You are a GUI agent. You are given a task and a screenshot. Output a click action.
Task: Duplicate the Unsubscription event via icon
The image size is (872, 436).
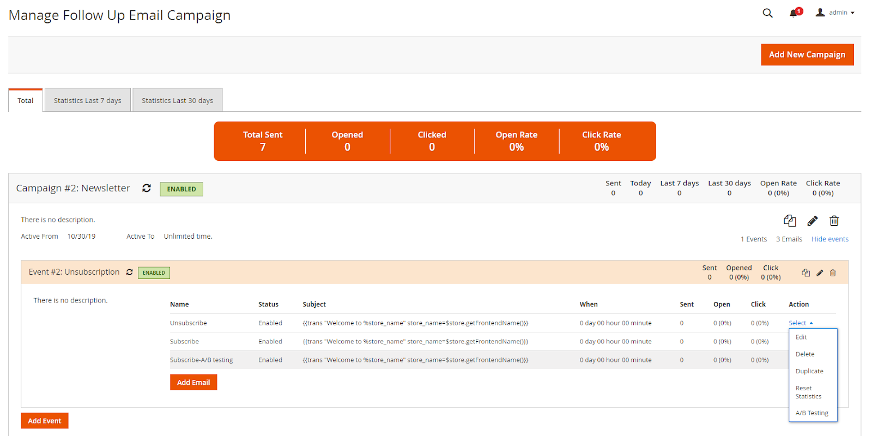point(806,272)
